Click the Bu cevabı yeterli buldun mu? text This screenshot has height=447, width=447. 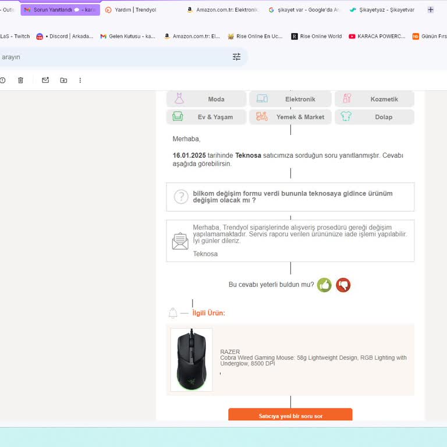(271, 285)
